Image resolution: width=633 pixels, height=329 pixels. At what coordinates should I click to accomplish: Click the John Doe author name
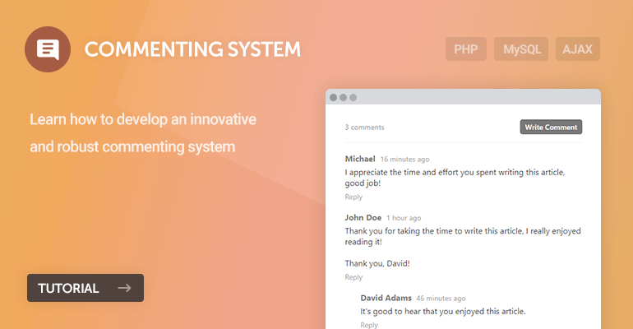pos(363,218)
